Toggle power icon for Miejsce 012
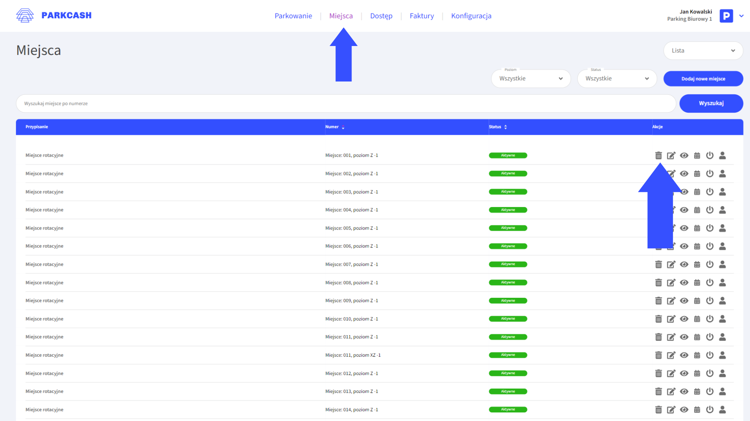 [x=710, y=373]
